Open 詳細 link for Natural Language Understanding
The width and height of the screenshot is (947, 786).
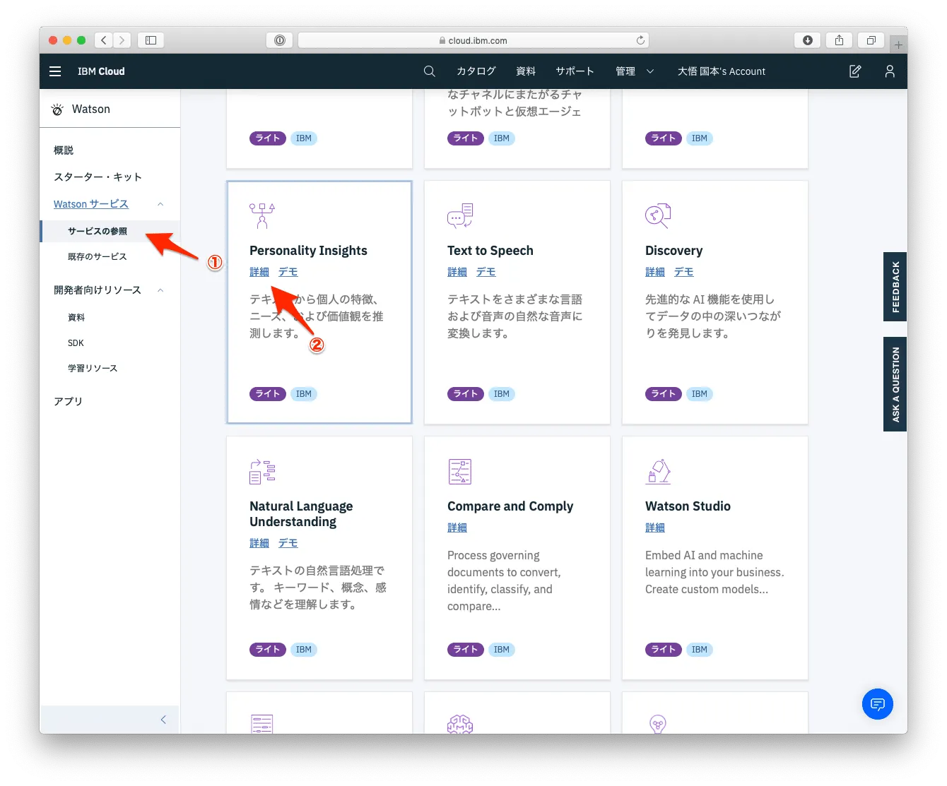pyautogui.click(x=259, y=543)
